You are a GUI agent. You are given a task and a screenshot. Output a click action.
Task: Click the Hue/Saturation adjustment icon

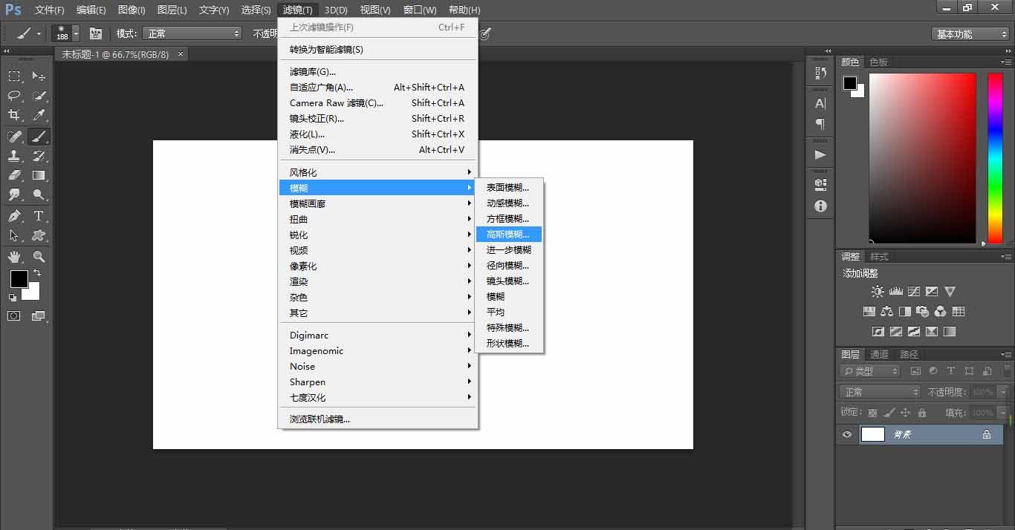[869, 311]
